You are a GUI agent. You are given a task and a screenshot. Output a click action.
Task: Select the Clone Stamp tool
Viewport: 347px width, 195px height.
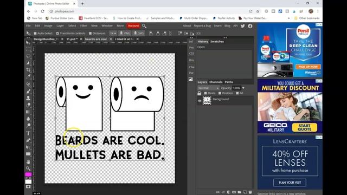pos(28,98)
